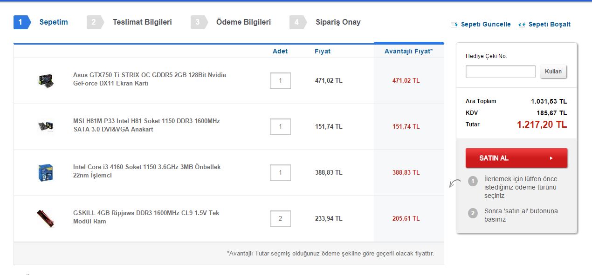
Task: Click the Sepeti Güncelle cart update icon
Action: pos(454,25)
